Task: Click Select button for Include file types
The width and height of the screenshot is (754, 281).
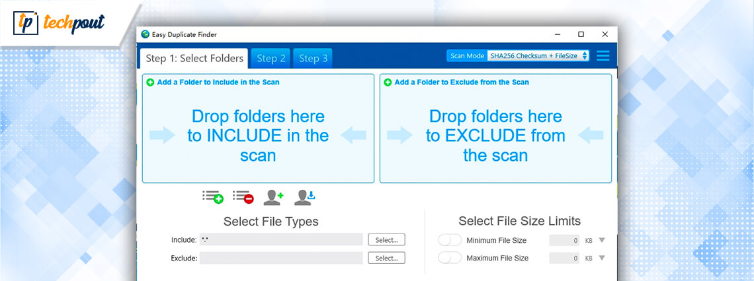Action: coord(386,240)
